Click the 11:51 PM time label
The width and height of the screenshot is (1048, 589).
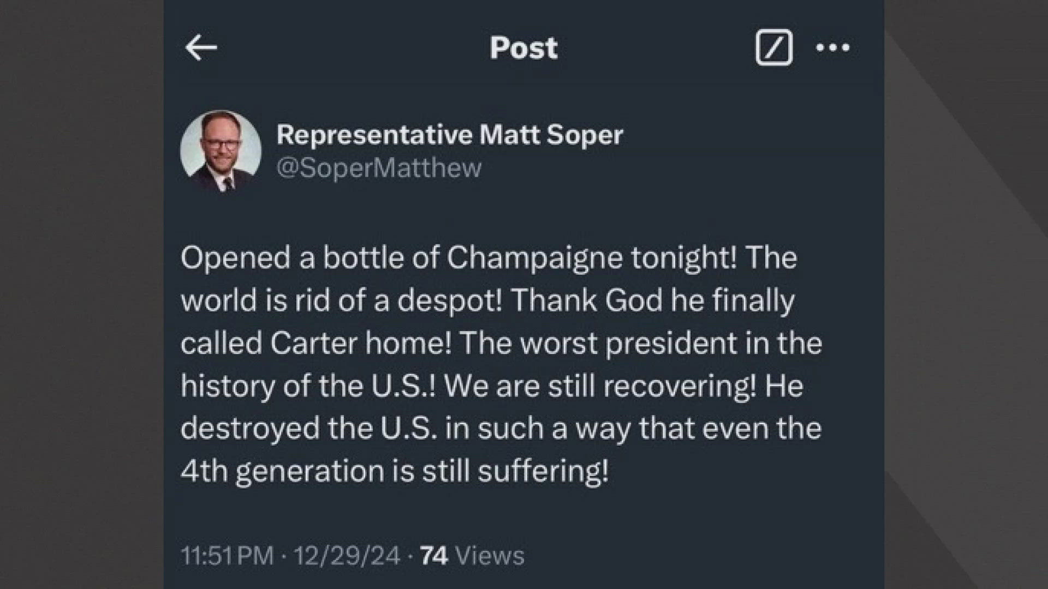[225, 556]
